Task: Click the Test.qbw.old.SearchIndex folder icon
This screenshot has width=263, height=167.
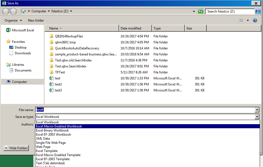Action: pyautogui.click(x=52, y=60)
